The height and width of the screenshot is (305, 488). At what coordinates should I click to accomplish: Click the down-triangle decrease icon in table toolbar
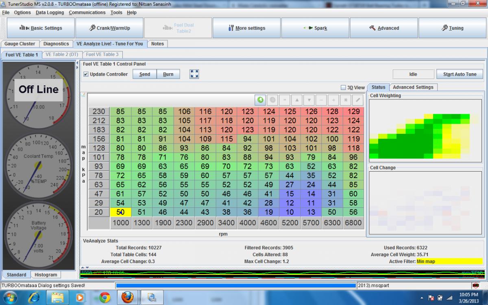pos(309,100)
